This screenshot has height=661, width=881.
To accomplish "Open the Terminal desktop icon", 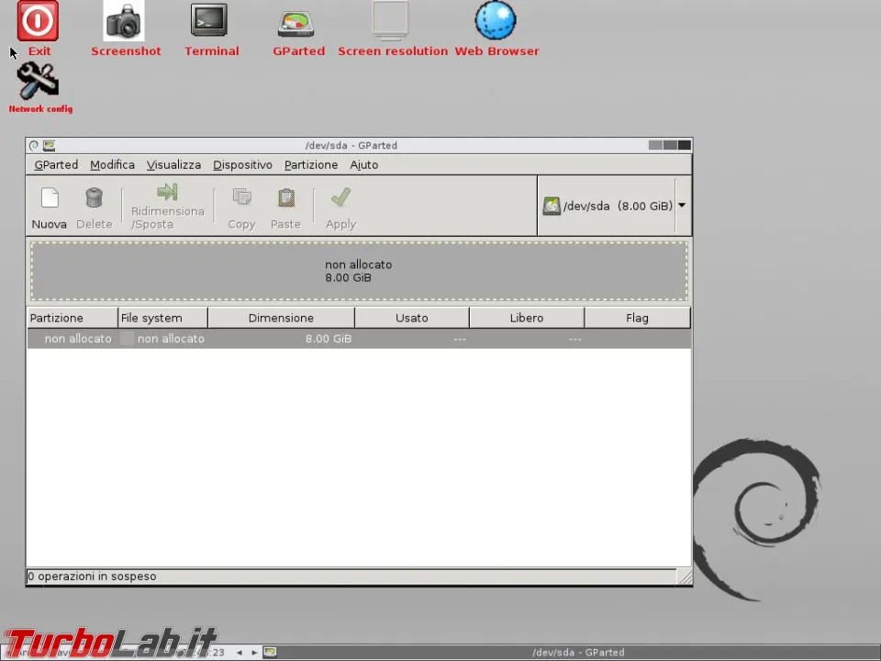I will tap(209, 20).
